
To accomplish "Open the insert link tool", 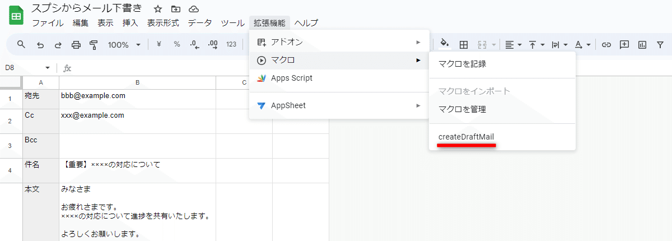I will click(606, 45).
